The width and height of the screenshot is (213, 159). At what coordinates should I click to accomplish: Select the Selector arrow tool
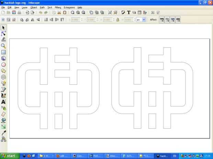[x=3, y=28]
